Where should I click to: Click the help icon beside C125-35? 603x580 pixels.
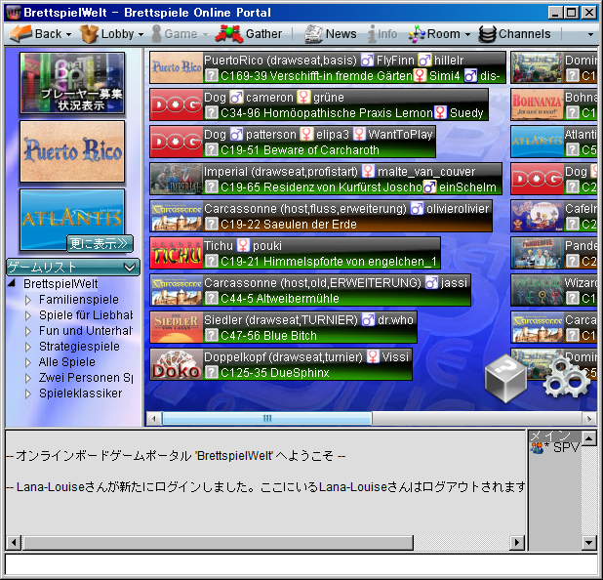click(211, 373)
